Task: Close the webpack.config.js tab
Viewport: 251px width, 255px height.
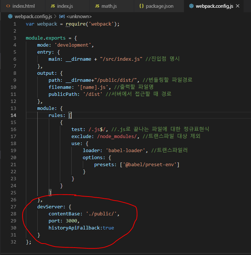Action: (x=237, y=6)
